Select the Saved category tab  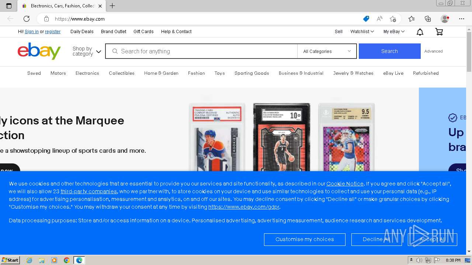pyautogui.click(x=34, y=73)
